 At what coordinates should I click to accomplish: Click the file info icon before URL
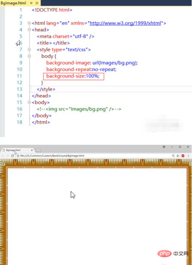coord(18,156)
